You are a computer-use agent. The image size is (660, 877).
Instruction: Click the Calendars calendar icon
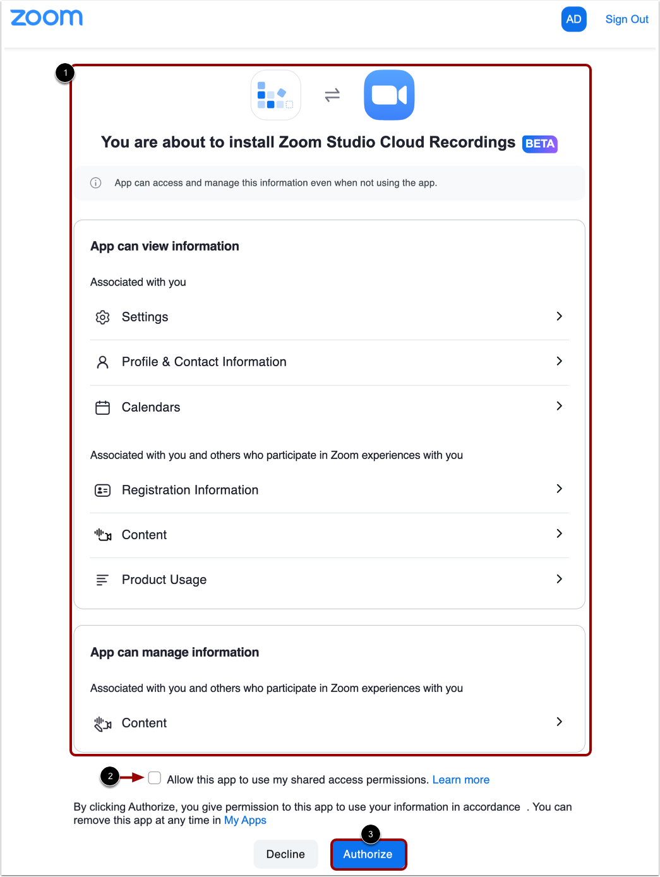pos(102,407)
